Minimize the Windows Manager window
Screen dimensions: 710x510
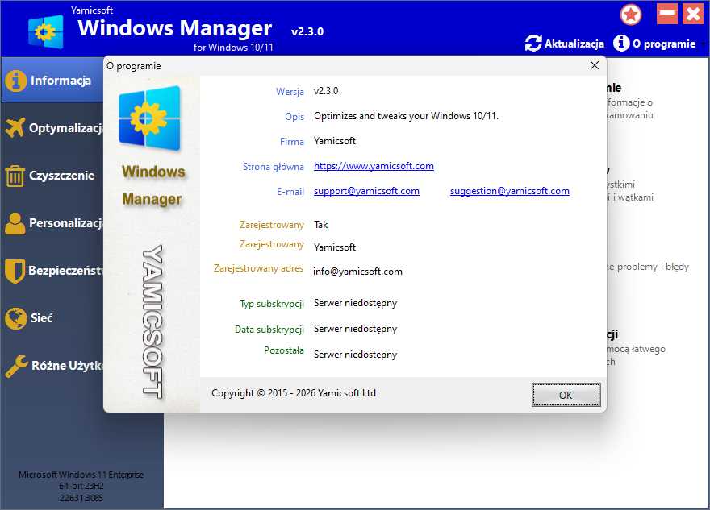(x=667, y=14)
